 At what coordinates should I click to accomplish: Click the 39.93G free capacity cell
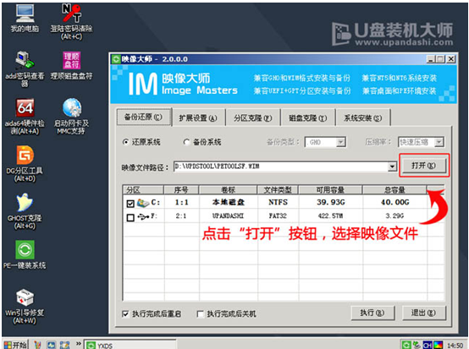tap(331, 203)
